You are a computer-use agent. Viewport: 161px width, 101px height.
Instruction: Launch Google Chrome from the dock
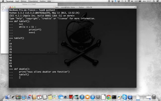(x=109, y=97)
